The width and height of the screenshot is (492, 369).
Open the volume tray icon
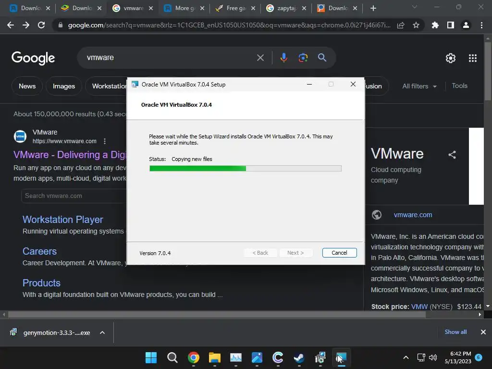coord(433,357)
